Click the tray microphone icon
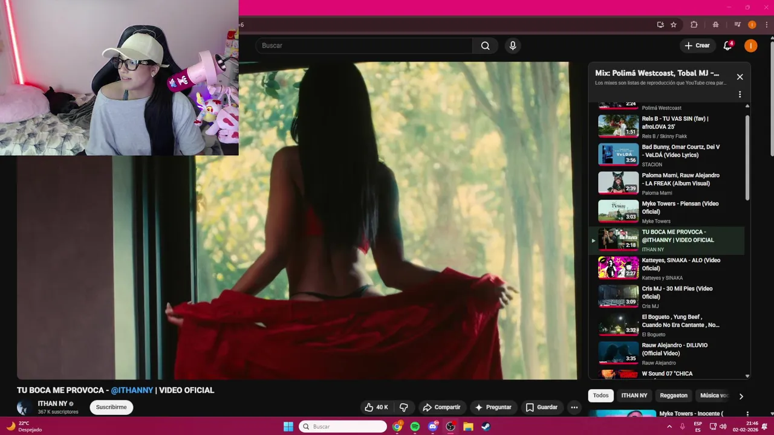Viewport: 774px width, 435px height. (682, 427)
